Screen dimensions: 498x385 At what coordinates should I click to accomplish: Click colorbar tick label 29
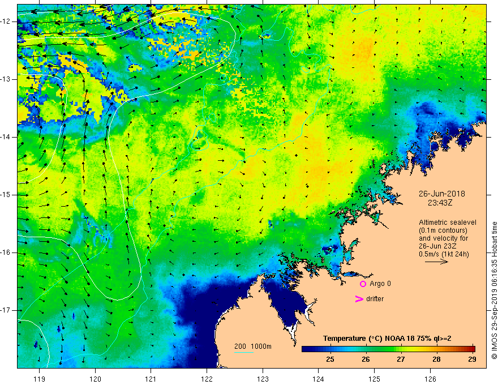(472, 360)
